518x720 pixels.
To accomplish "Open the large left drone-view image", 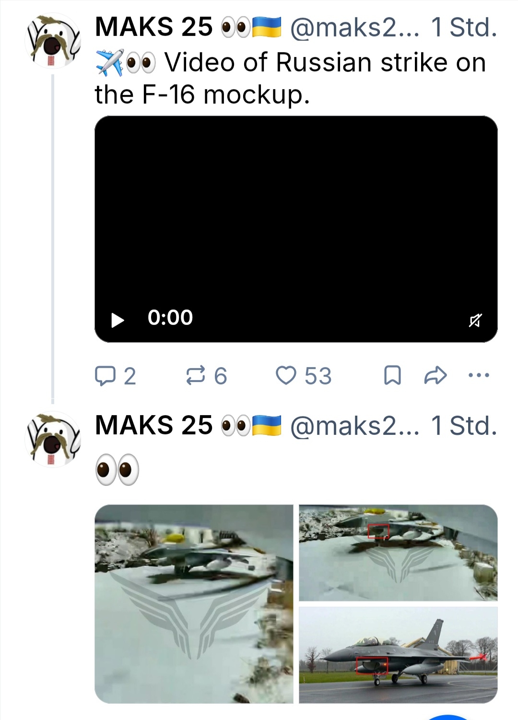I will coord(194,603).
